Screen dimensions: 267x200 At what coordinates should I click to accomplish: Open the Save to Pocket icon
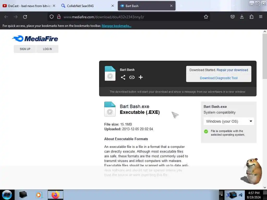click(x=232, y=17)
